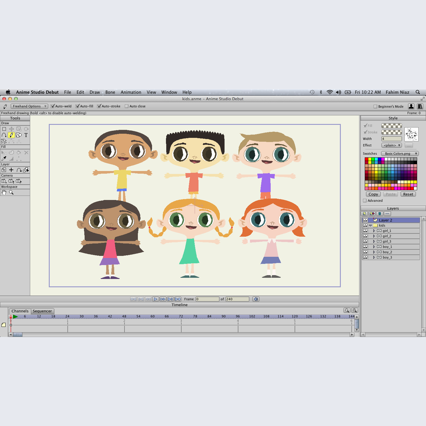Click the Stroke color swatch

392,132
